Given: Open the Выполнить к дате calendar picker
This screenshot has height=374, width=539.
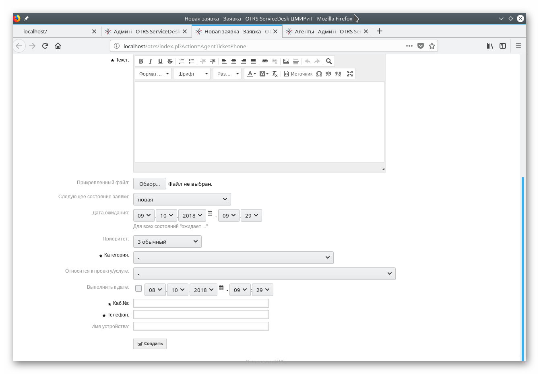Looking at the screenshot, I should [x=221, y=288].
